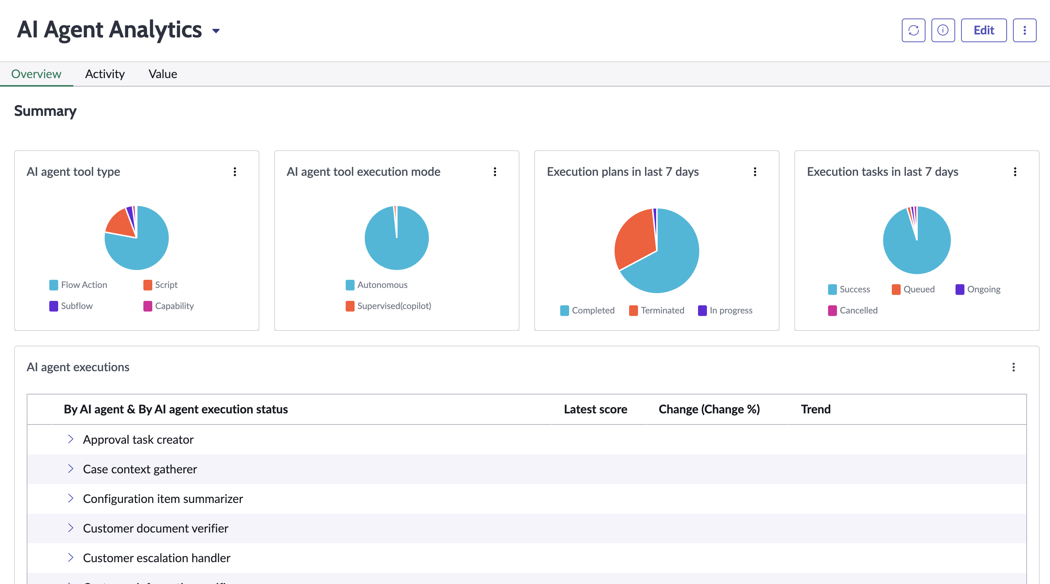Click the Edit button
The image size is (1050, 584).
(984, 30)
